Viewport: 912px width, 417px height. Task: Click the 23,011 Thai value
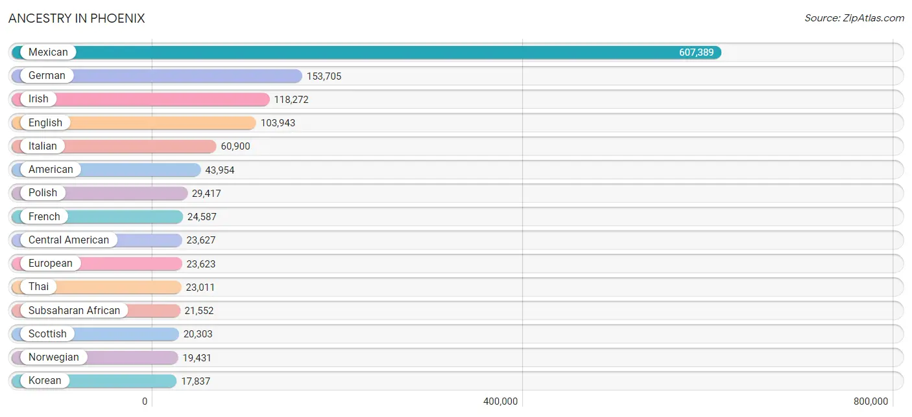[x=200, y=287]
